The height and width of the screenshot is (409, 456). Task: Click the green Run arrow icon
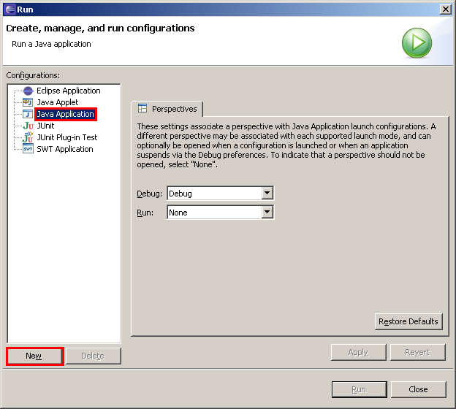[417, 43]
